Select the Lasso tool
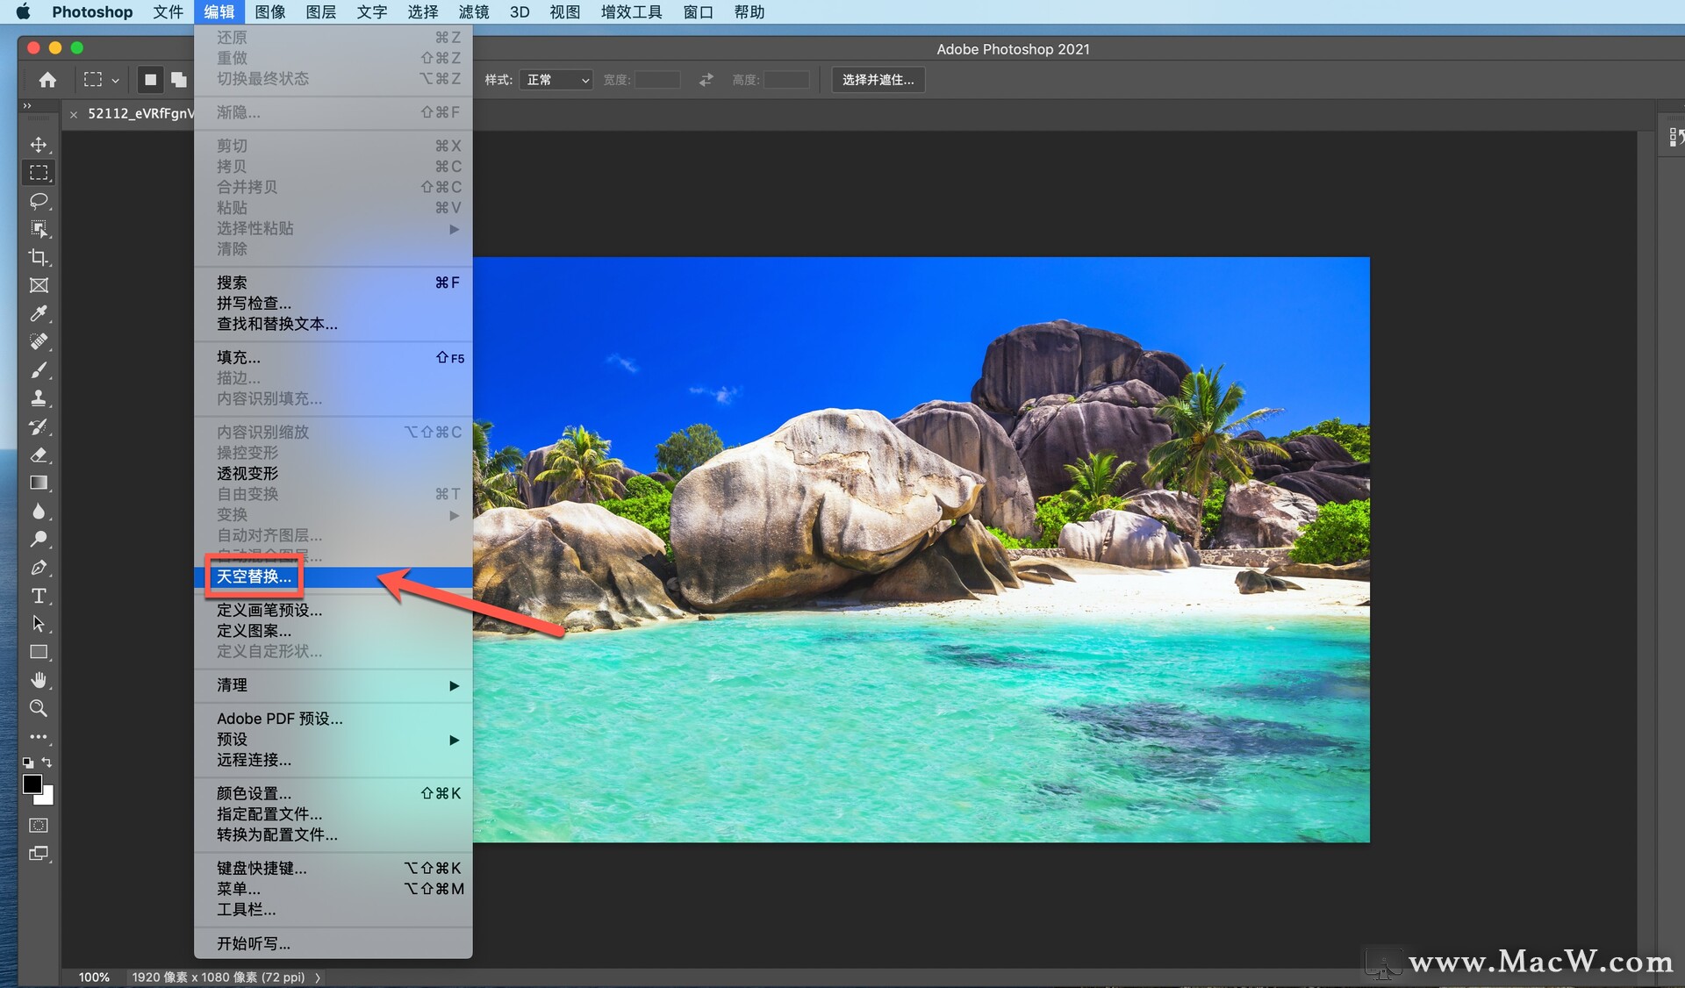 click(39, 201)
